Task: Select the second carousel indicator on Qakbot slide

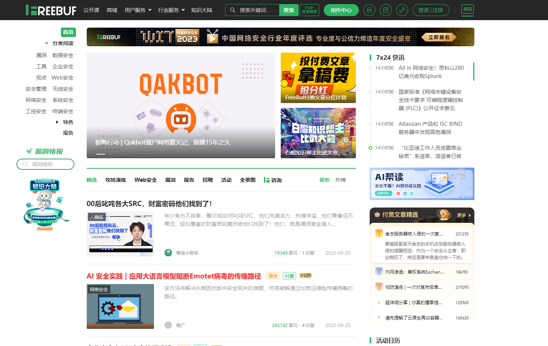Action: point(113,154)
